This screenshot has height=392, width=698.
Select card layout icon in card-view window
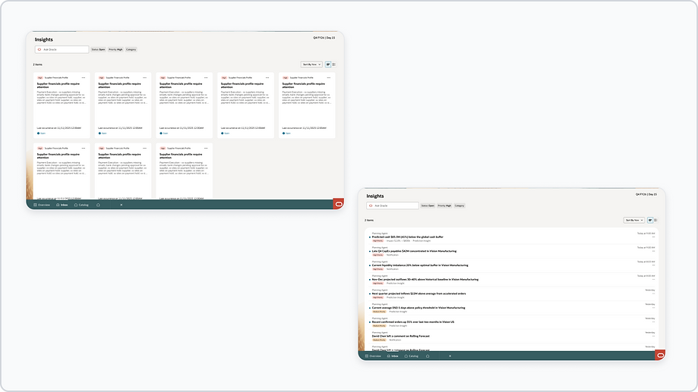tap(328, 64)
